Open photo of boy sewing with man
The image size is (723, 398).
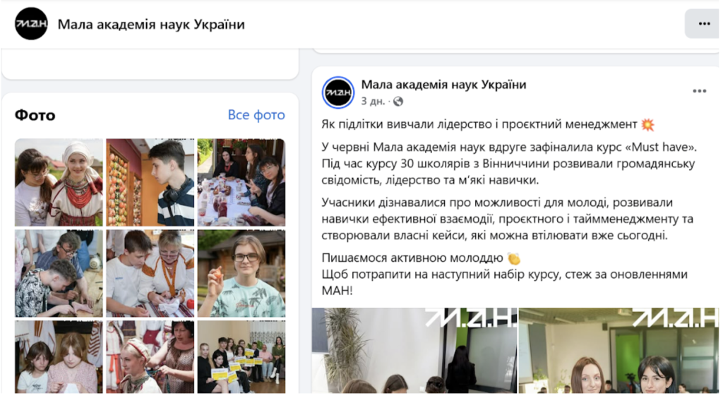59,274
